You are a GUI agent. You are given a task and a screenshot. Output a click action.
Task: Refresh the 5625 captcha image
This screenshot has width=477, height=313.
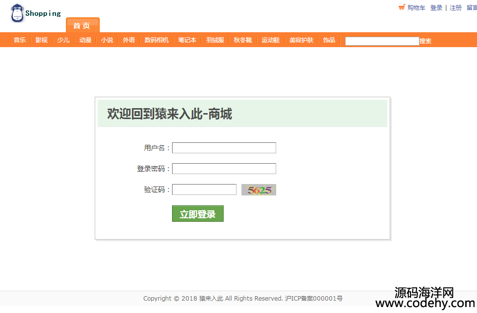[x=258, y=189]
